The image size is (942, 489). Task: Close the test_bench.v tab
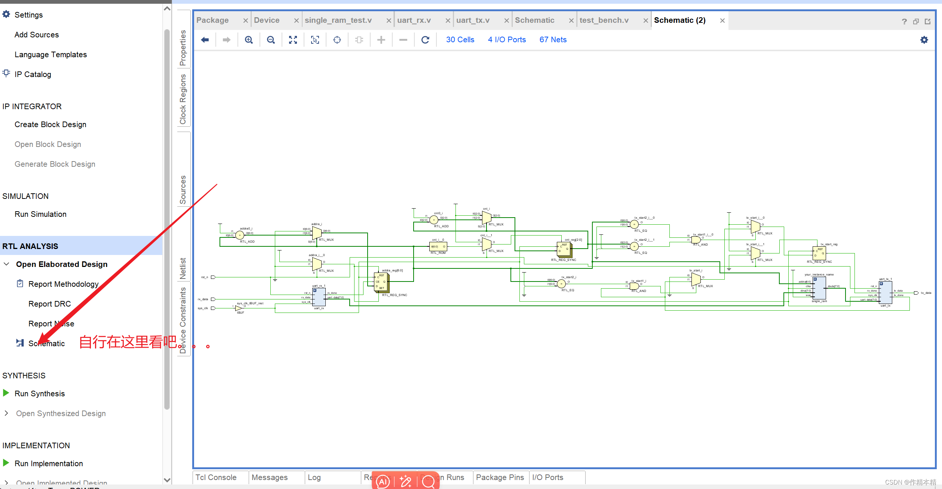pyautogui.click(x=645, y=21)
